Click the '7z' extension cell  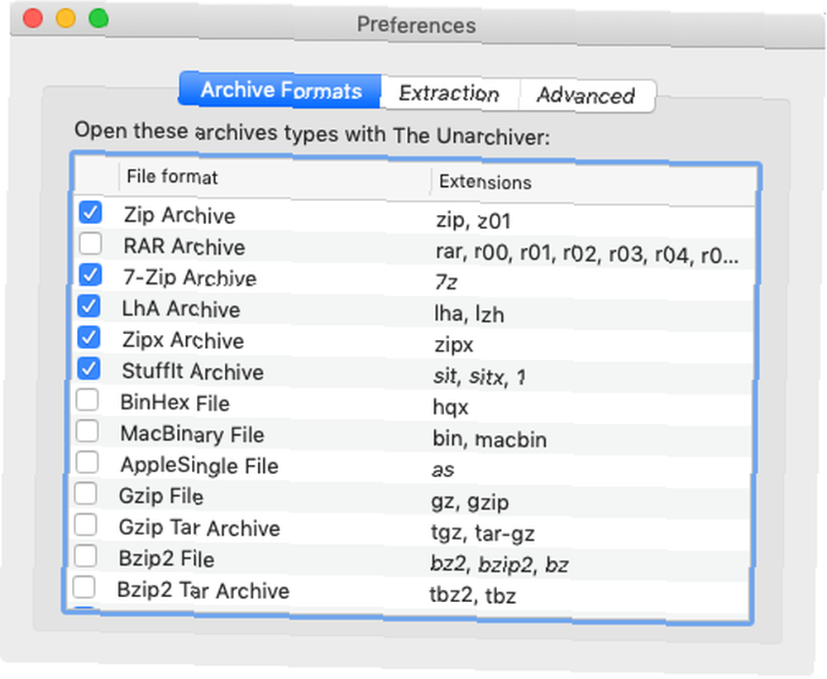pyautogui.click(x=446, y=282)
